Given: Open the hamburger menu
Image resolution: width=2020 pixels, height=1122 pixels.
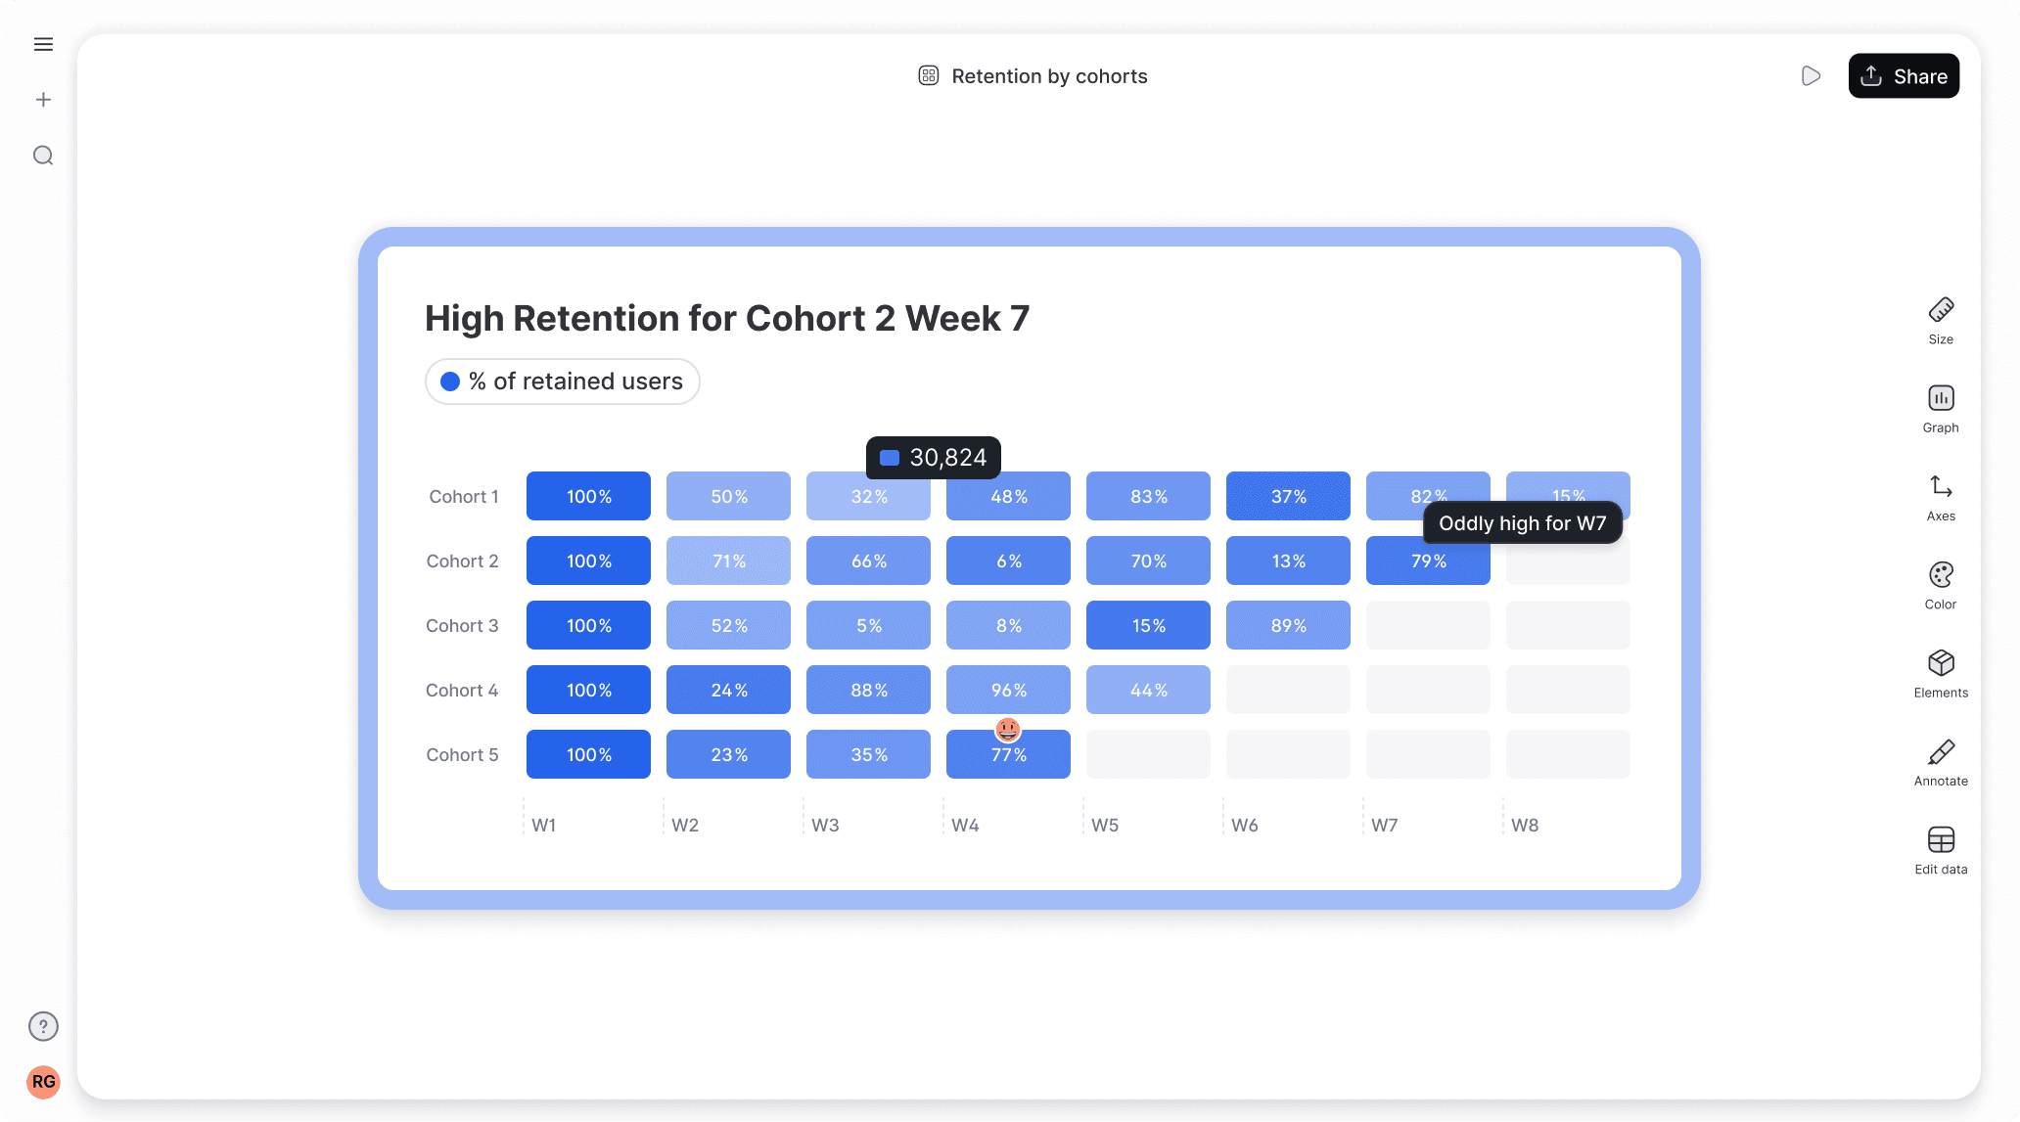Looking at the screenshot, I should click(x=43, y=44).
